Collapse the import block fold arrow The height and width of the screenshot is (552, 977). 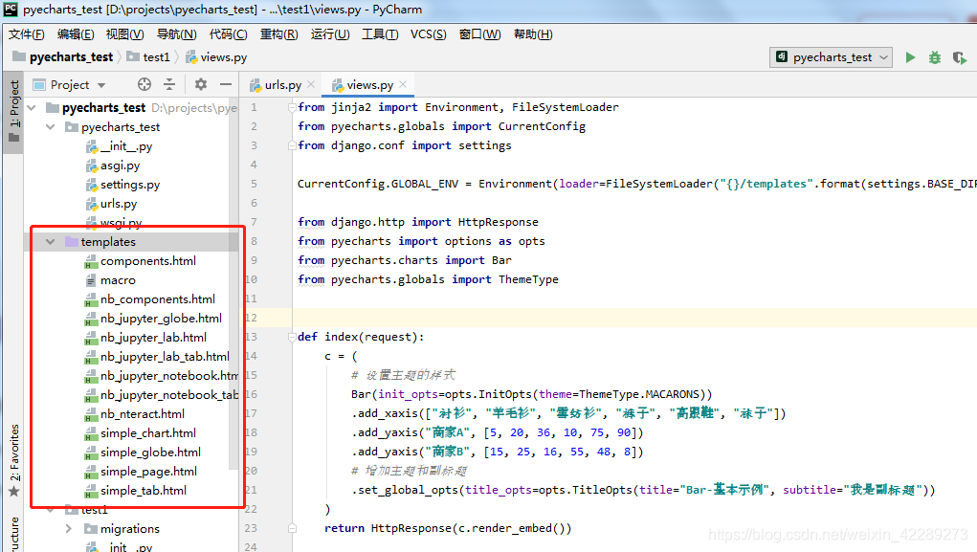pos(292,106)
